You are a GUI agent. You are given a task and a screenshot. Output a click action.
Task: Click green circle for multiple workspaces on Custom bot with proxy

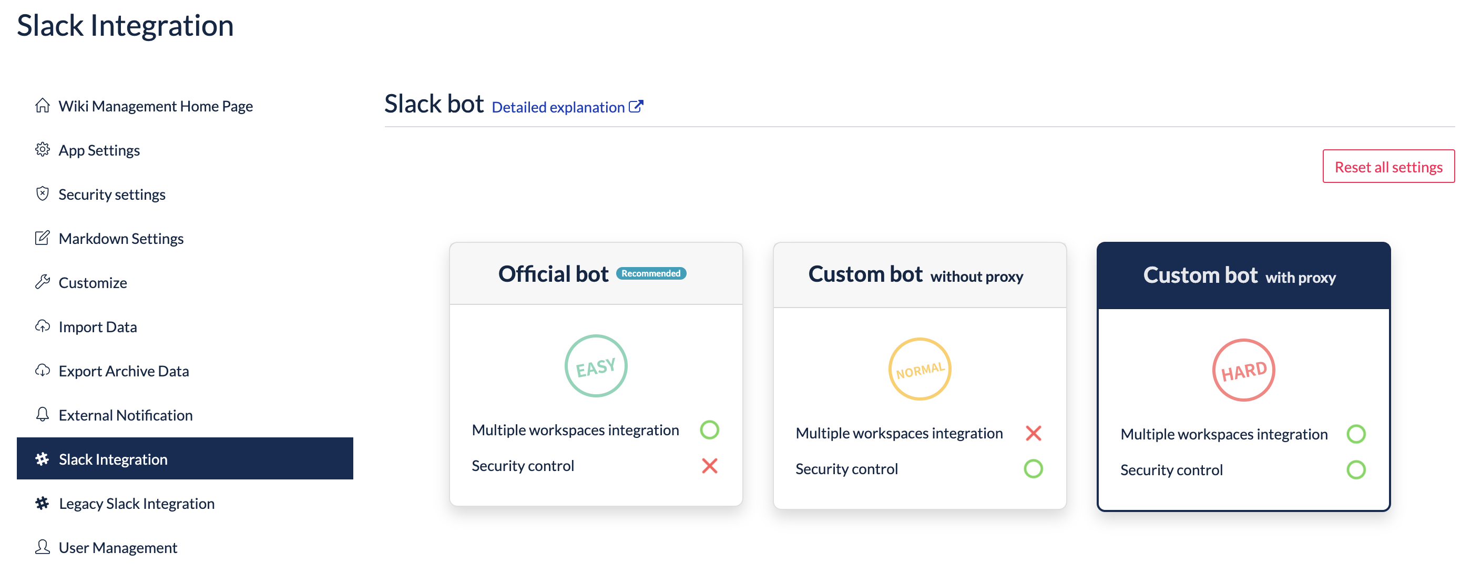pyautogui.click(x=1356, y=434)
